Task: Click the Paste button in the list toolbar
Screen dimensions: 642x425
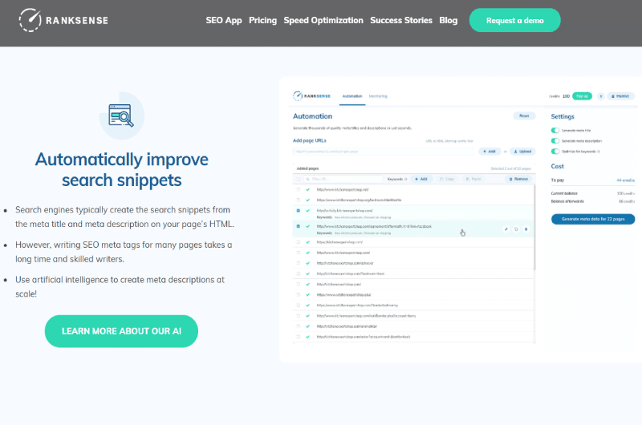Action: (x=473, y=179)
